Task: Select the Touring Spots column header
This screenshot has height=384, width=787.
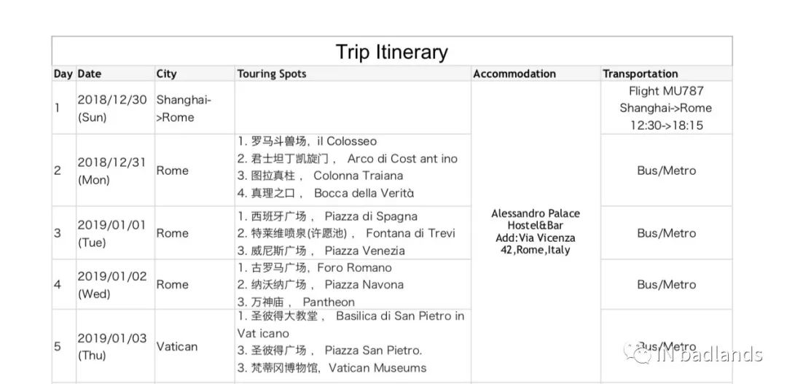Action: coord(272,74)
